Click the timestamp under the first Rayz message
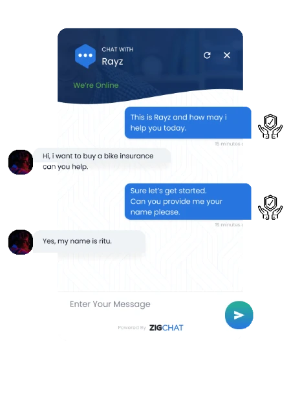This screenshot has width=291, height=417. (x=229, y=144)
